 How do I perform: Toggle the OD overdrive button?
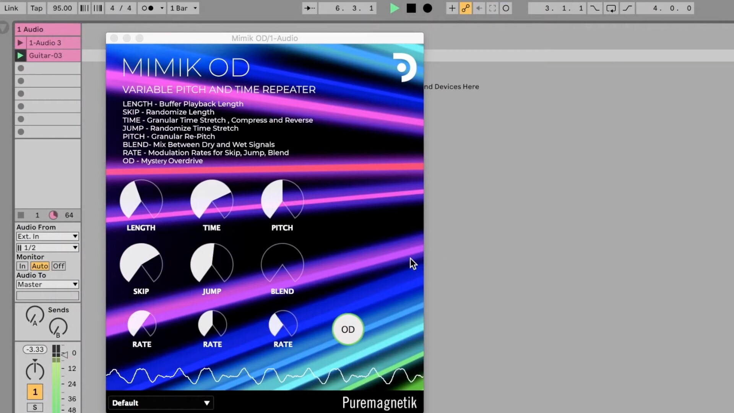tap(348, 329)
